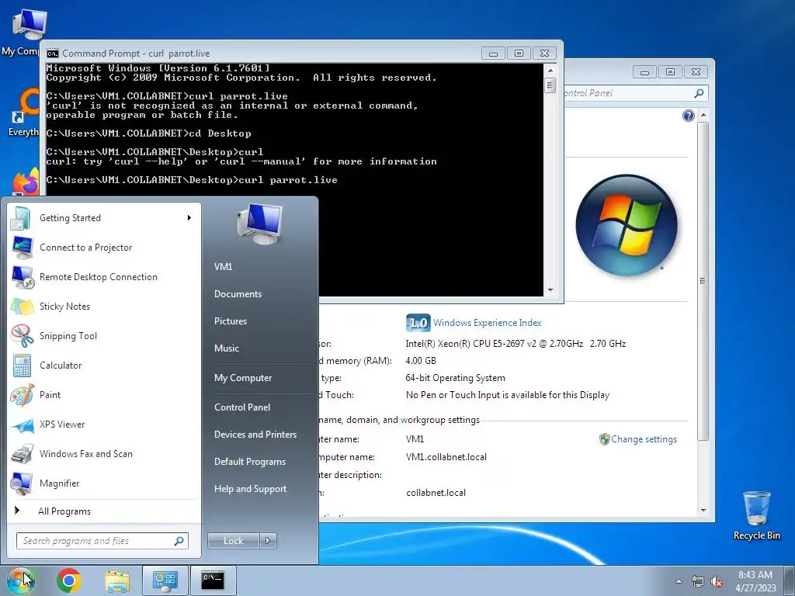The width and height of the screenshot is (795, 596).
Task: Show hidden tray icons arrow
Action: tap(679, 581)
